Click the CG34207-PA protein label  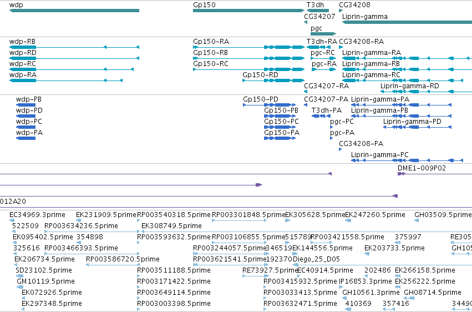326,100
